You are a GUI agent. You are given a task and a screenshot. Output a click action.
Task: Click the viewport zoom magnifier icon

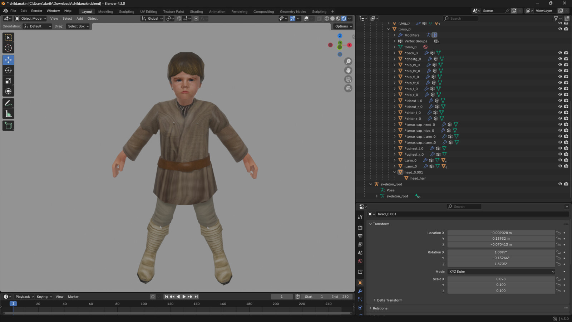pyautogui.click(x=348, y=62)
